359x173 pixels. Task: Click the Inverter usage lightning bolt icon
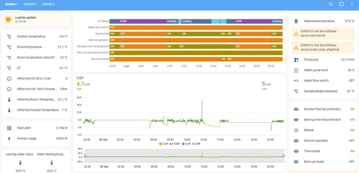[x=9, y=139]
